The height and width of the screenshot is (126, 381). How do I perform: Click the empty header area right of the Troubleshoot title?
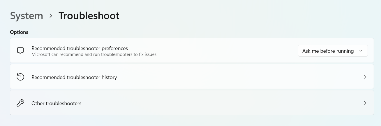[x=248, y=16]
